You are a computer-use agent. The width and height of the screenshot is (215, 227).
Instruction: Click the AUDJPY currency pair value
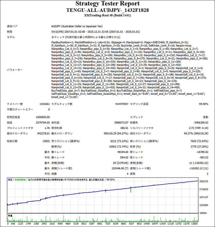(x=77, y=26)
